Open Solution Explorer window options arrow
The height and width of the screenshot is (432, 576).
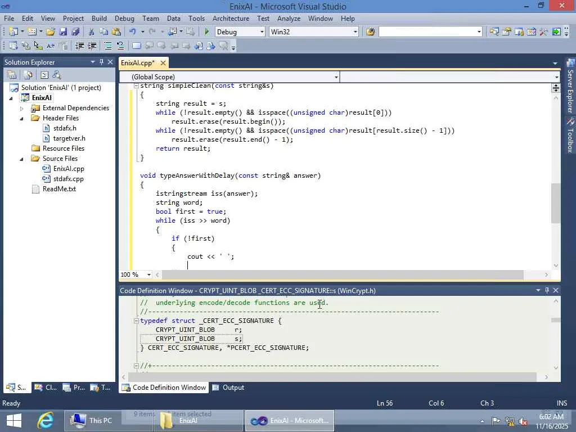(x=93, y=62)
